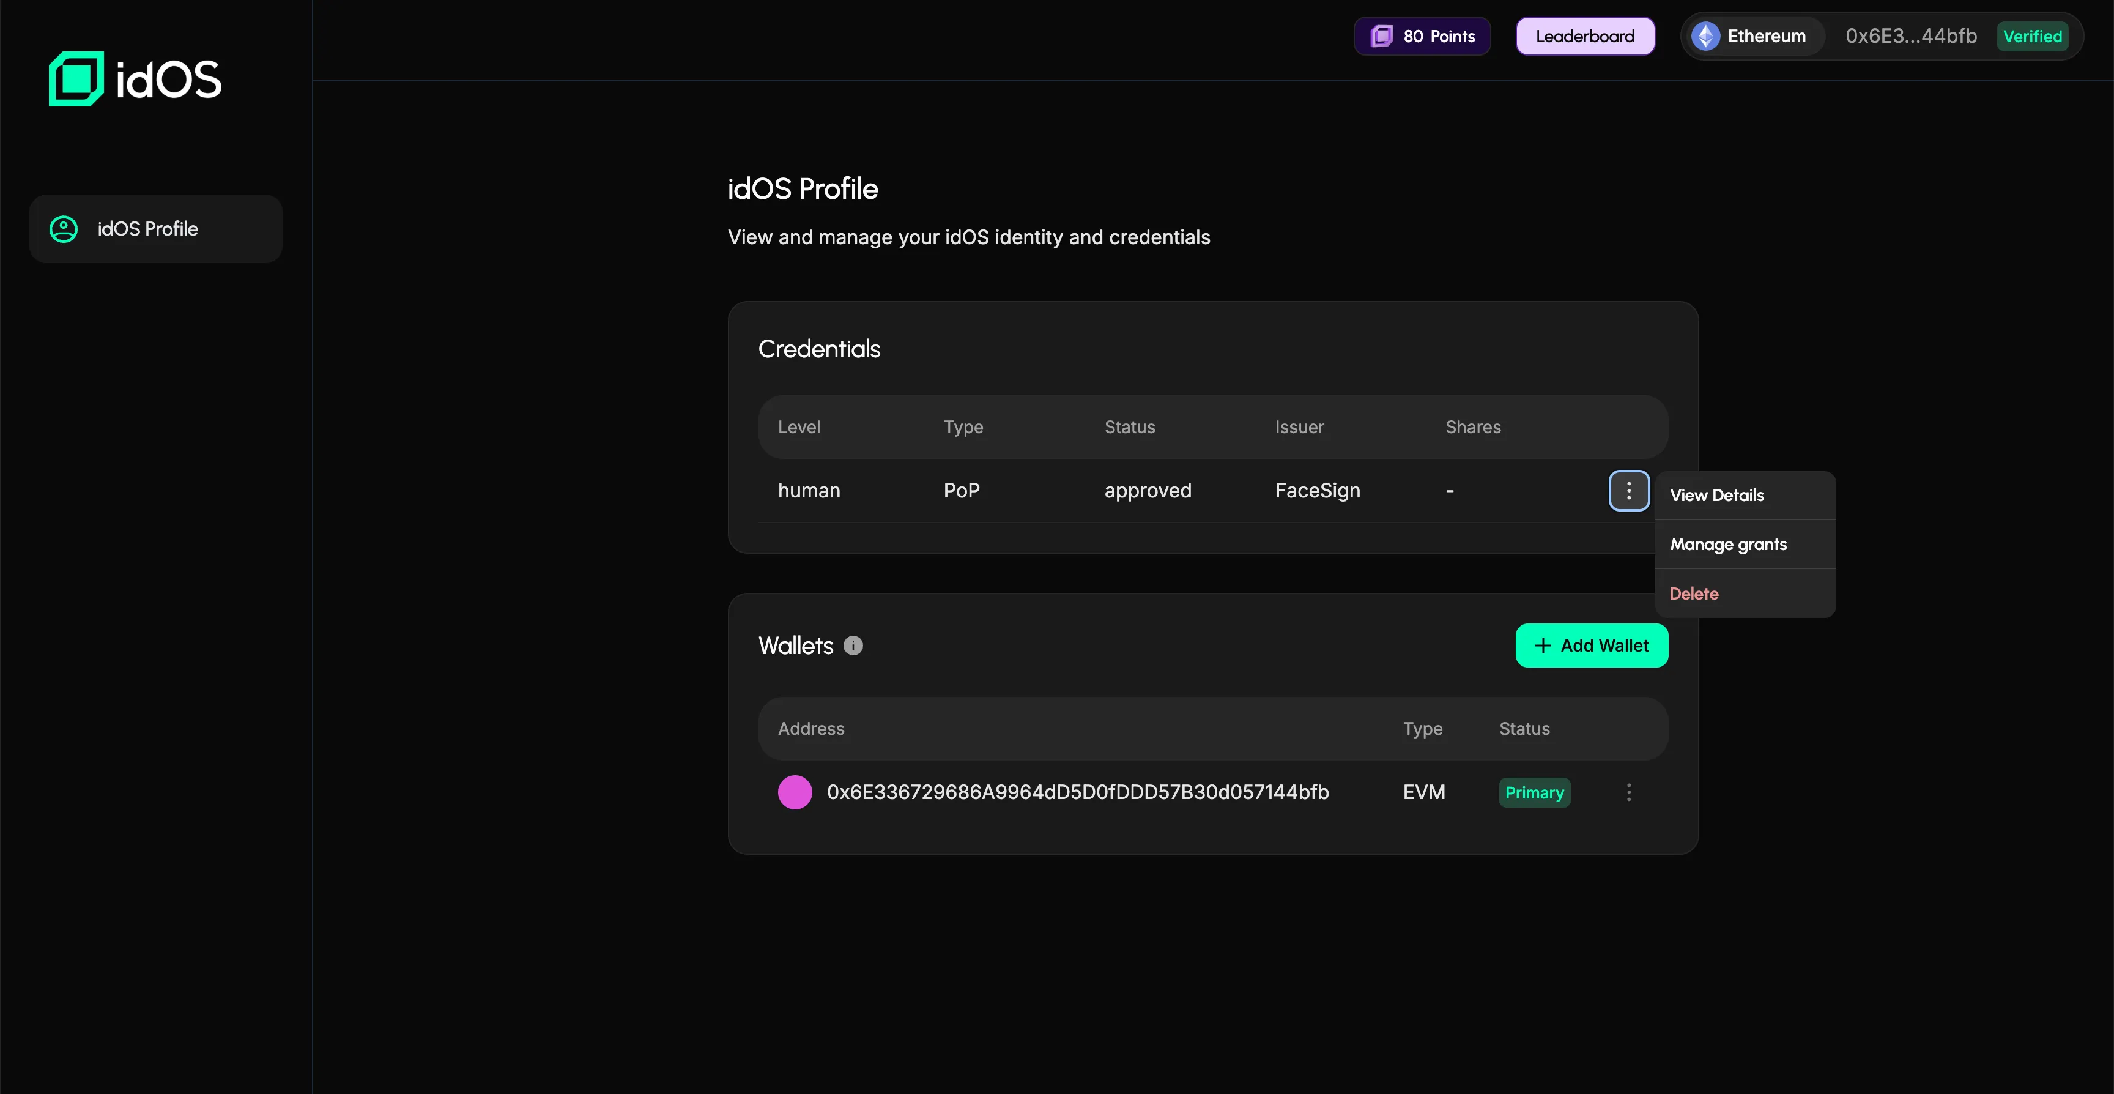
Task: Click the idOS logo icon
Action: (x=76, y=79)
